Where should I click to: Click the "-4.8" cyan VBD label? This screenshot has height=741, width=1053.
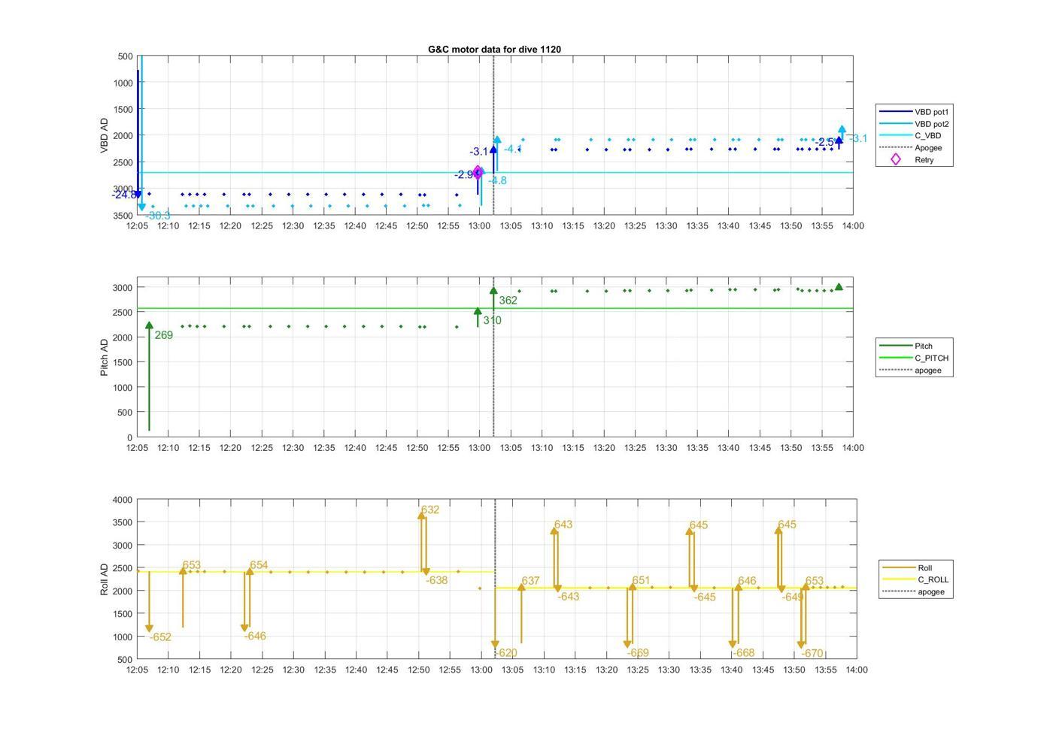(x=497, y=180)
